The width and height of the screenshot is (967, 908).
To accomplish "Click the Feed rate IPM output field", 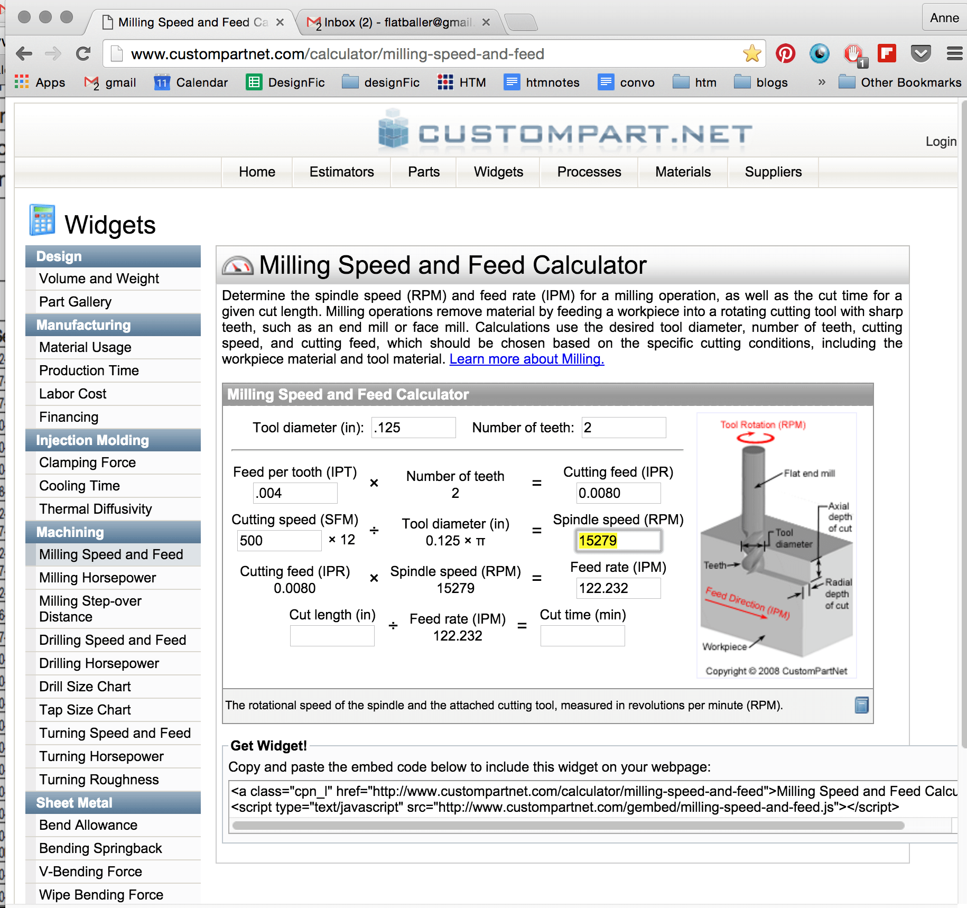I will [618, 588].
